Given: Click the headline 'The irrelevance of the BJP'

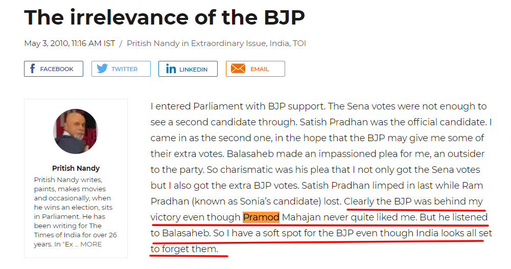Looking at the screenshot, I should [x=164, y=18].
